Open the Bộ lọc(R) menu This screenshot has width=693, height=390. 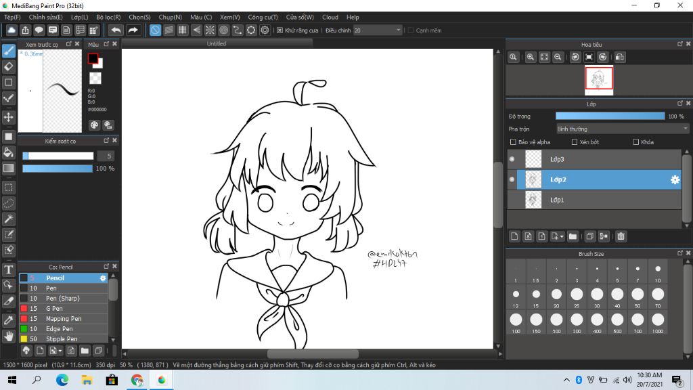[108, 17]
